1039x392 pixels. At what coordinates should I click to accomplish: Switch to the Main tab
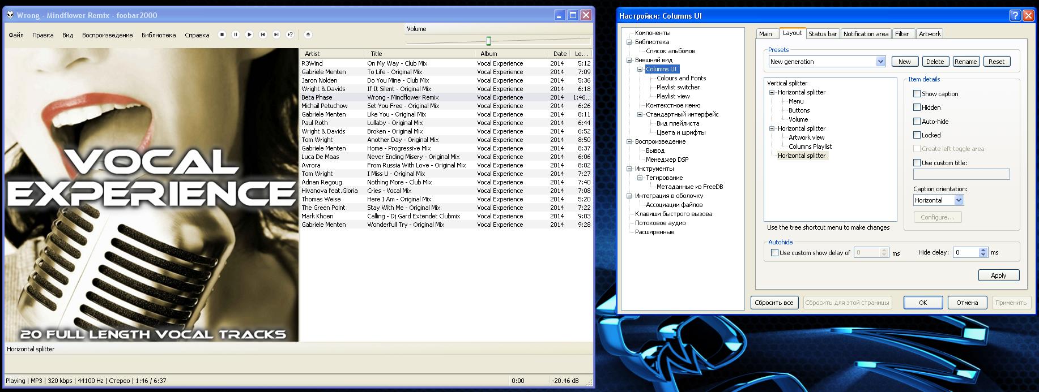coord(765,34)
